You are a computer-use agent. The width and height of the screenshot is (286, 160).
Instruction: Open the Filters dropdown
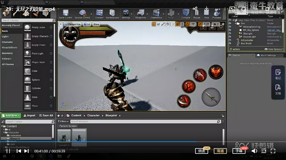click(63, 121)
